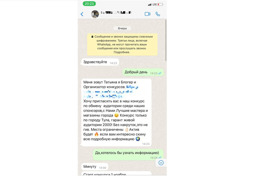
Task: Tap the lock icon in encryption notice
Action: 92,37
